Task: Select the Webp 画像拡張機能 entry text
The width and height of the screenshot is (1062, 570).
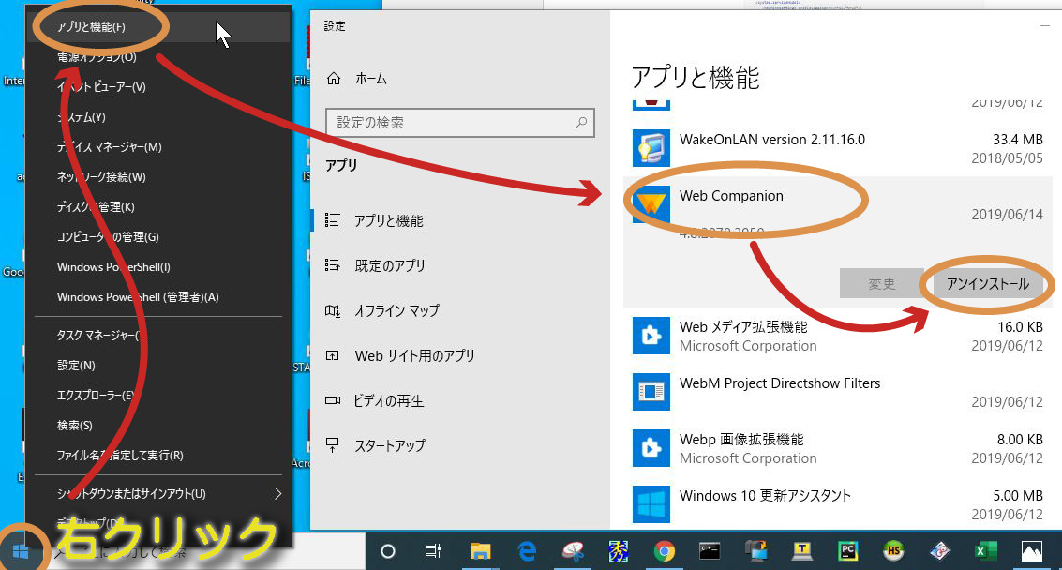Action: pos(741,439)
